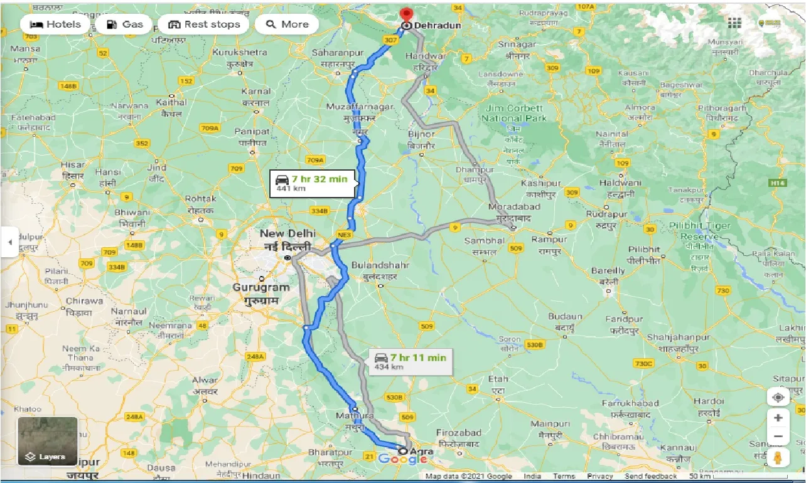Click the Agra origin marker

pos(403,450)
